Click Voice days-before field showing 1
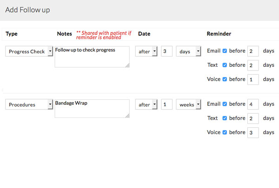 tap(253, 79)
